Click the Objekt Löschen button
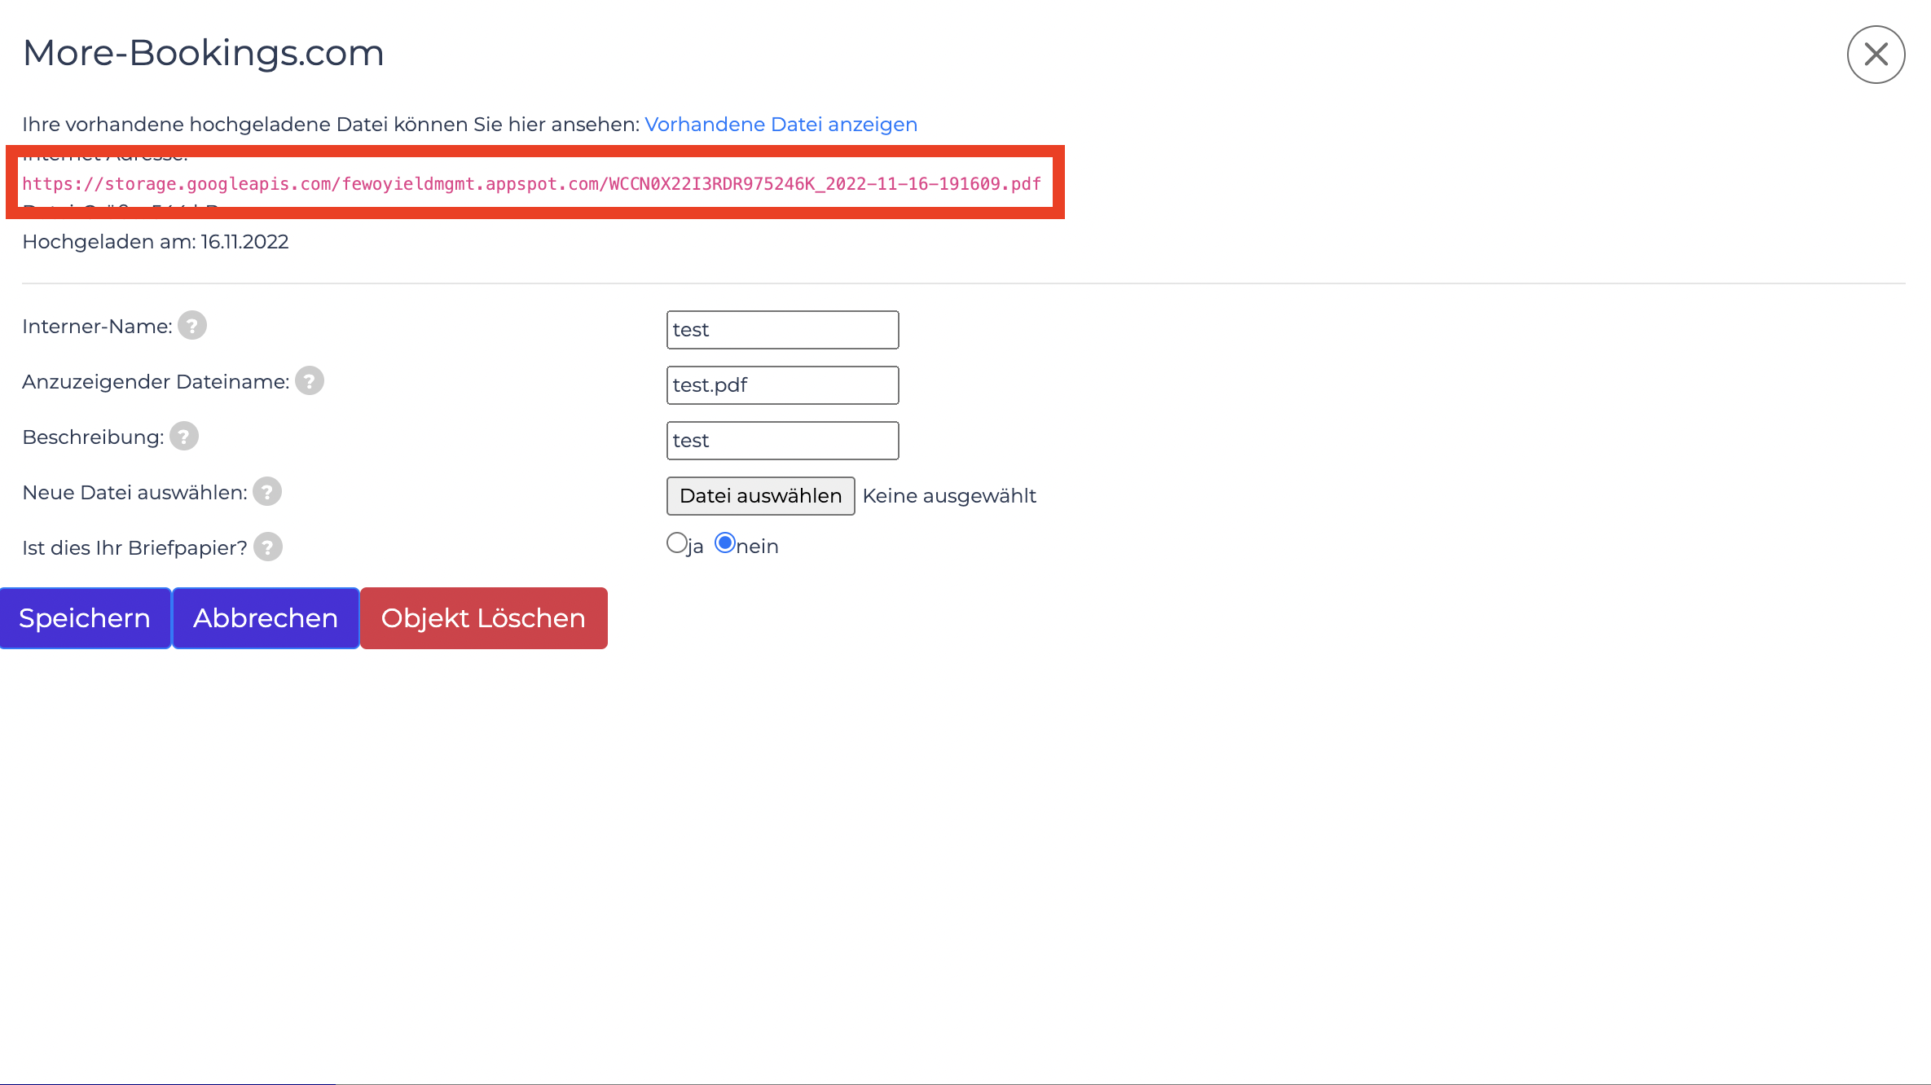 [484, 618]
